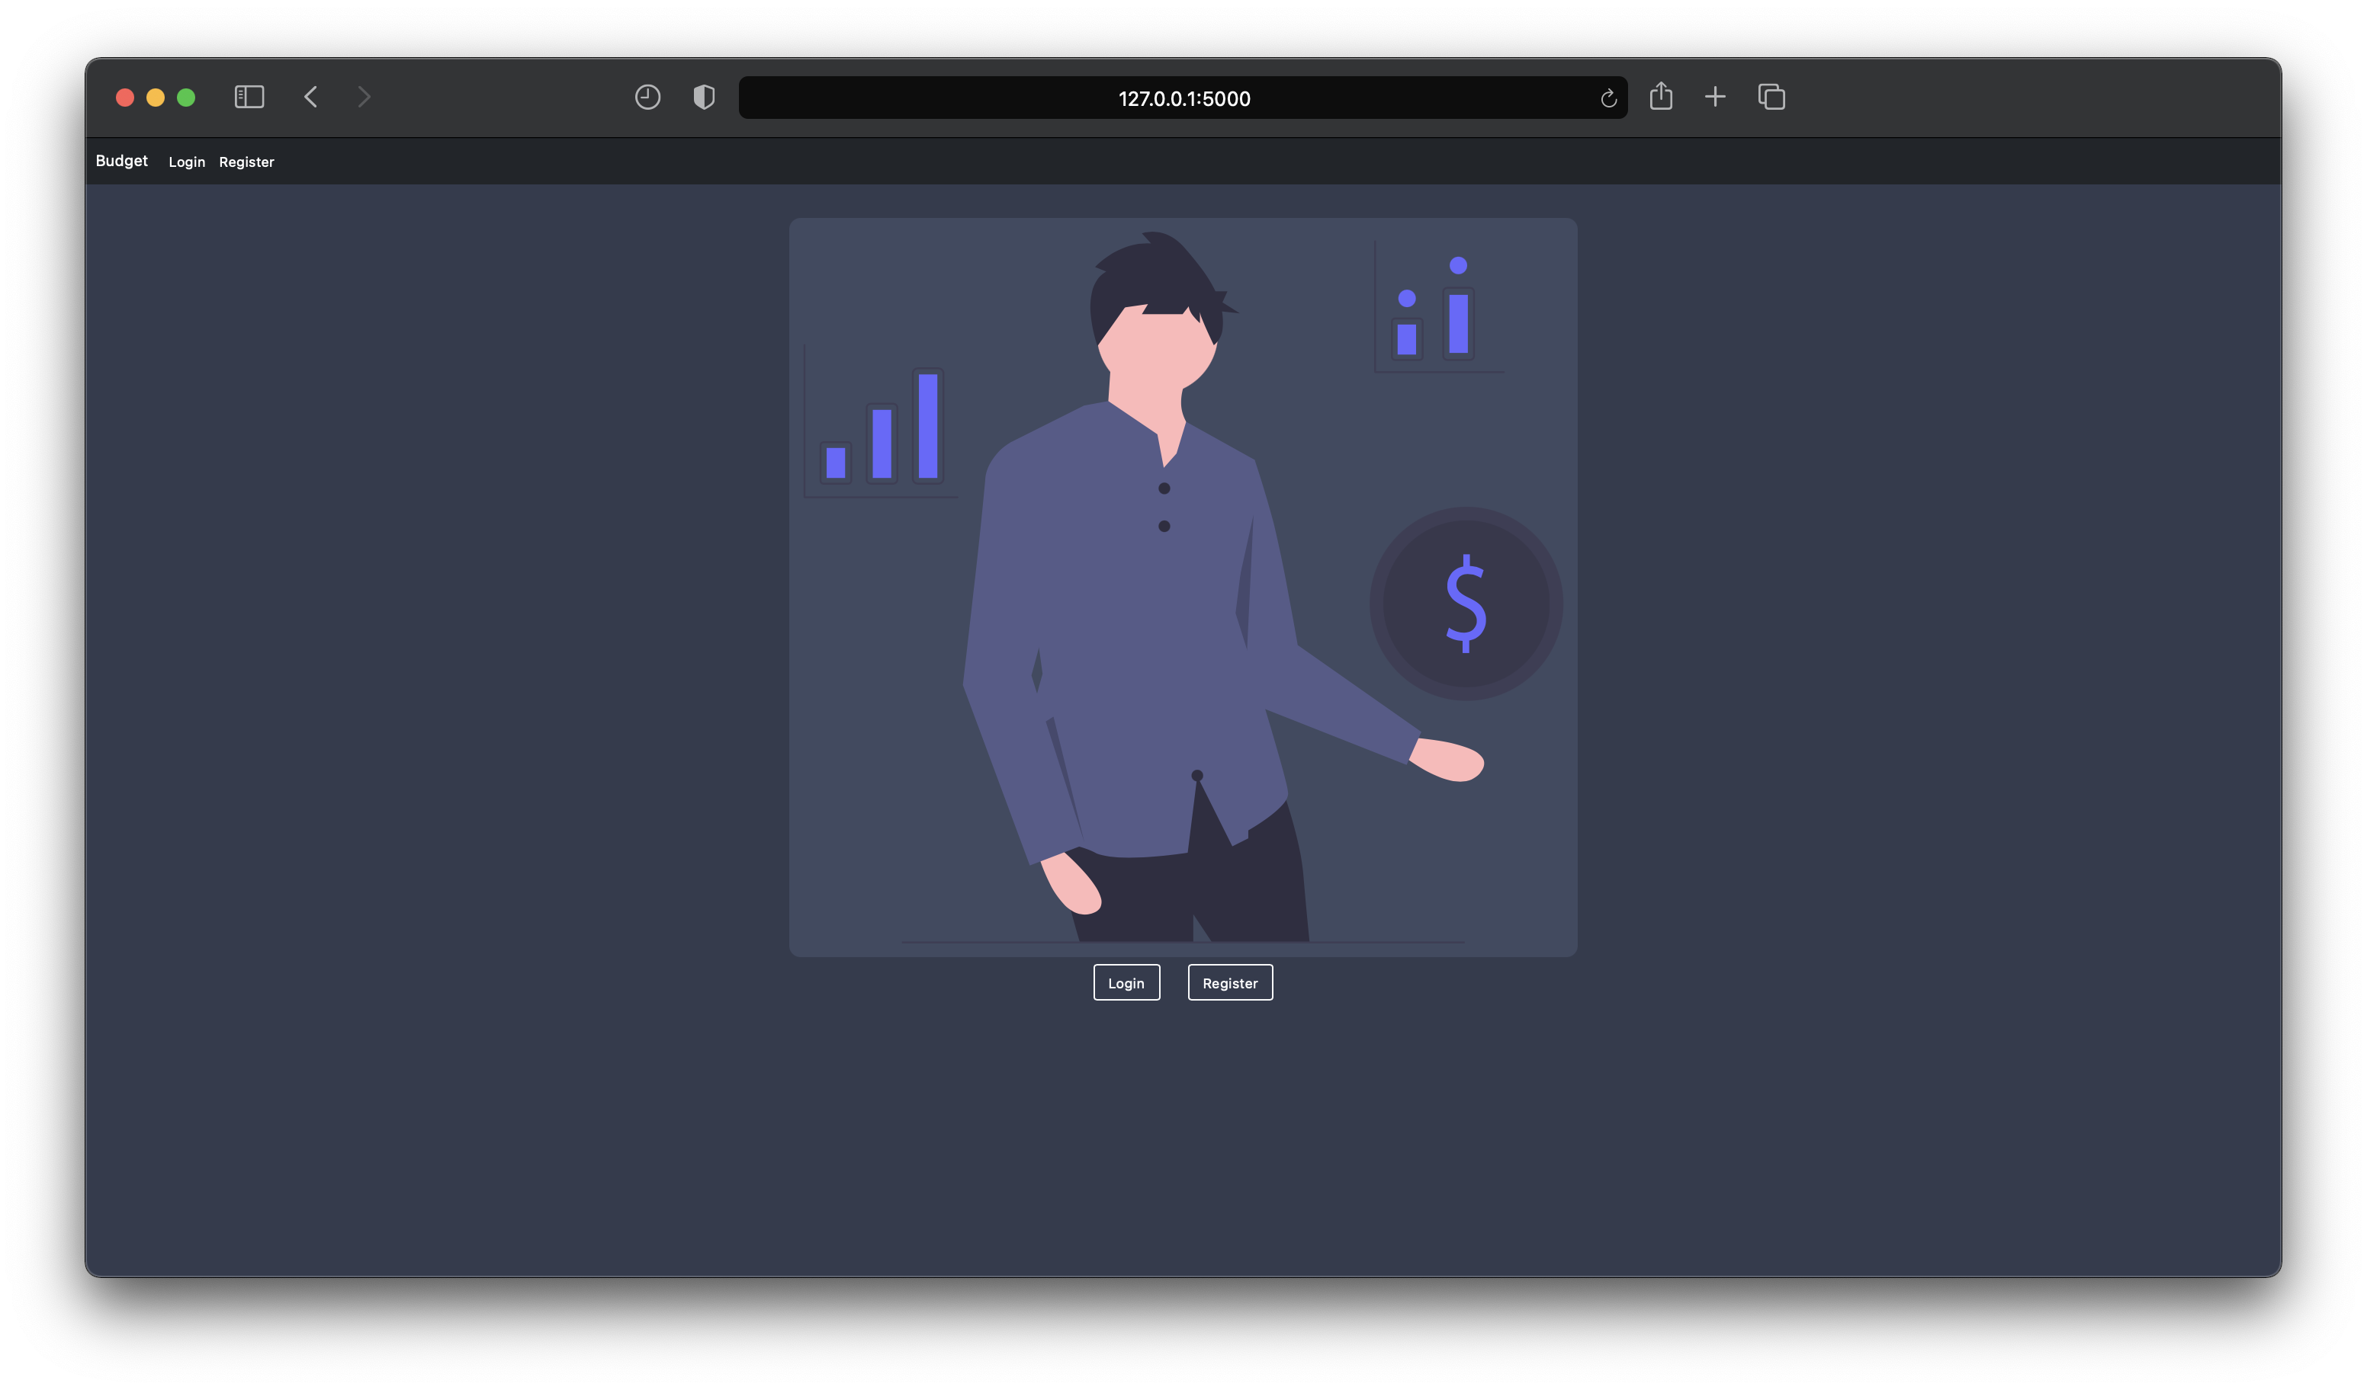The width and height of the screenshot is (2367, 1390).
Task: Go back with the back arrow
Action: (x=311, y=98)
